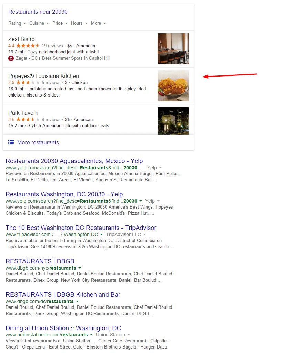Open the Restaurants near 20030 heading link
Screen dimensions: 281x353
(x=38, y=12)
